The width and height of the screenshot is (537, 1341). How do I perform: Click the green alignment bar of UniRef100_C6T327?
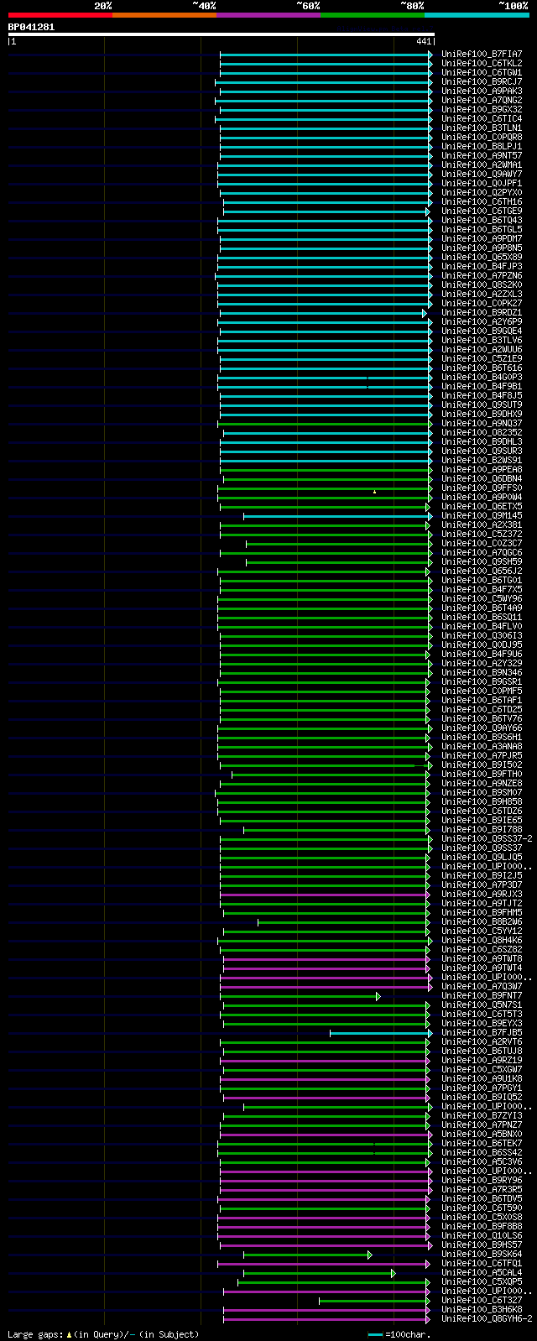pyautogui.click(x=374, y=1300)
